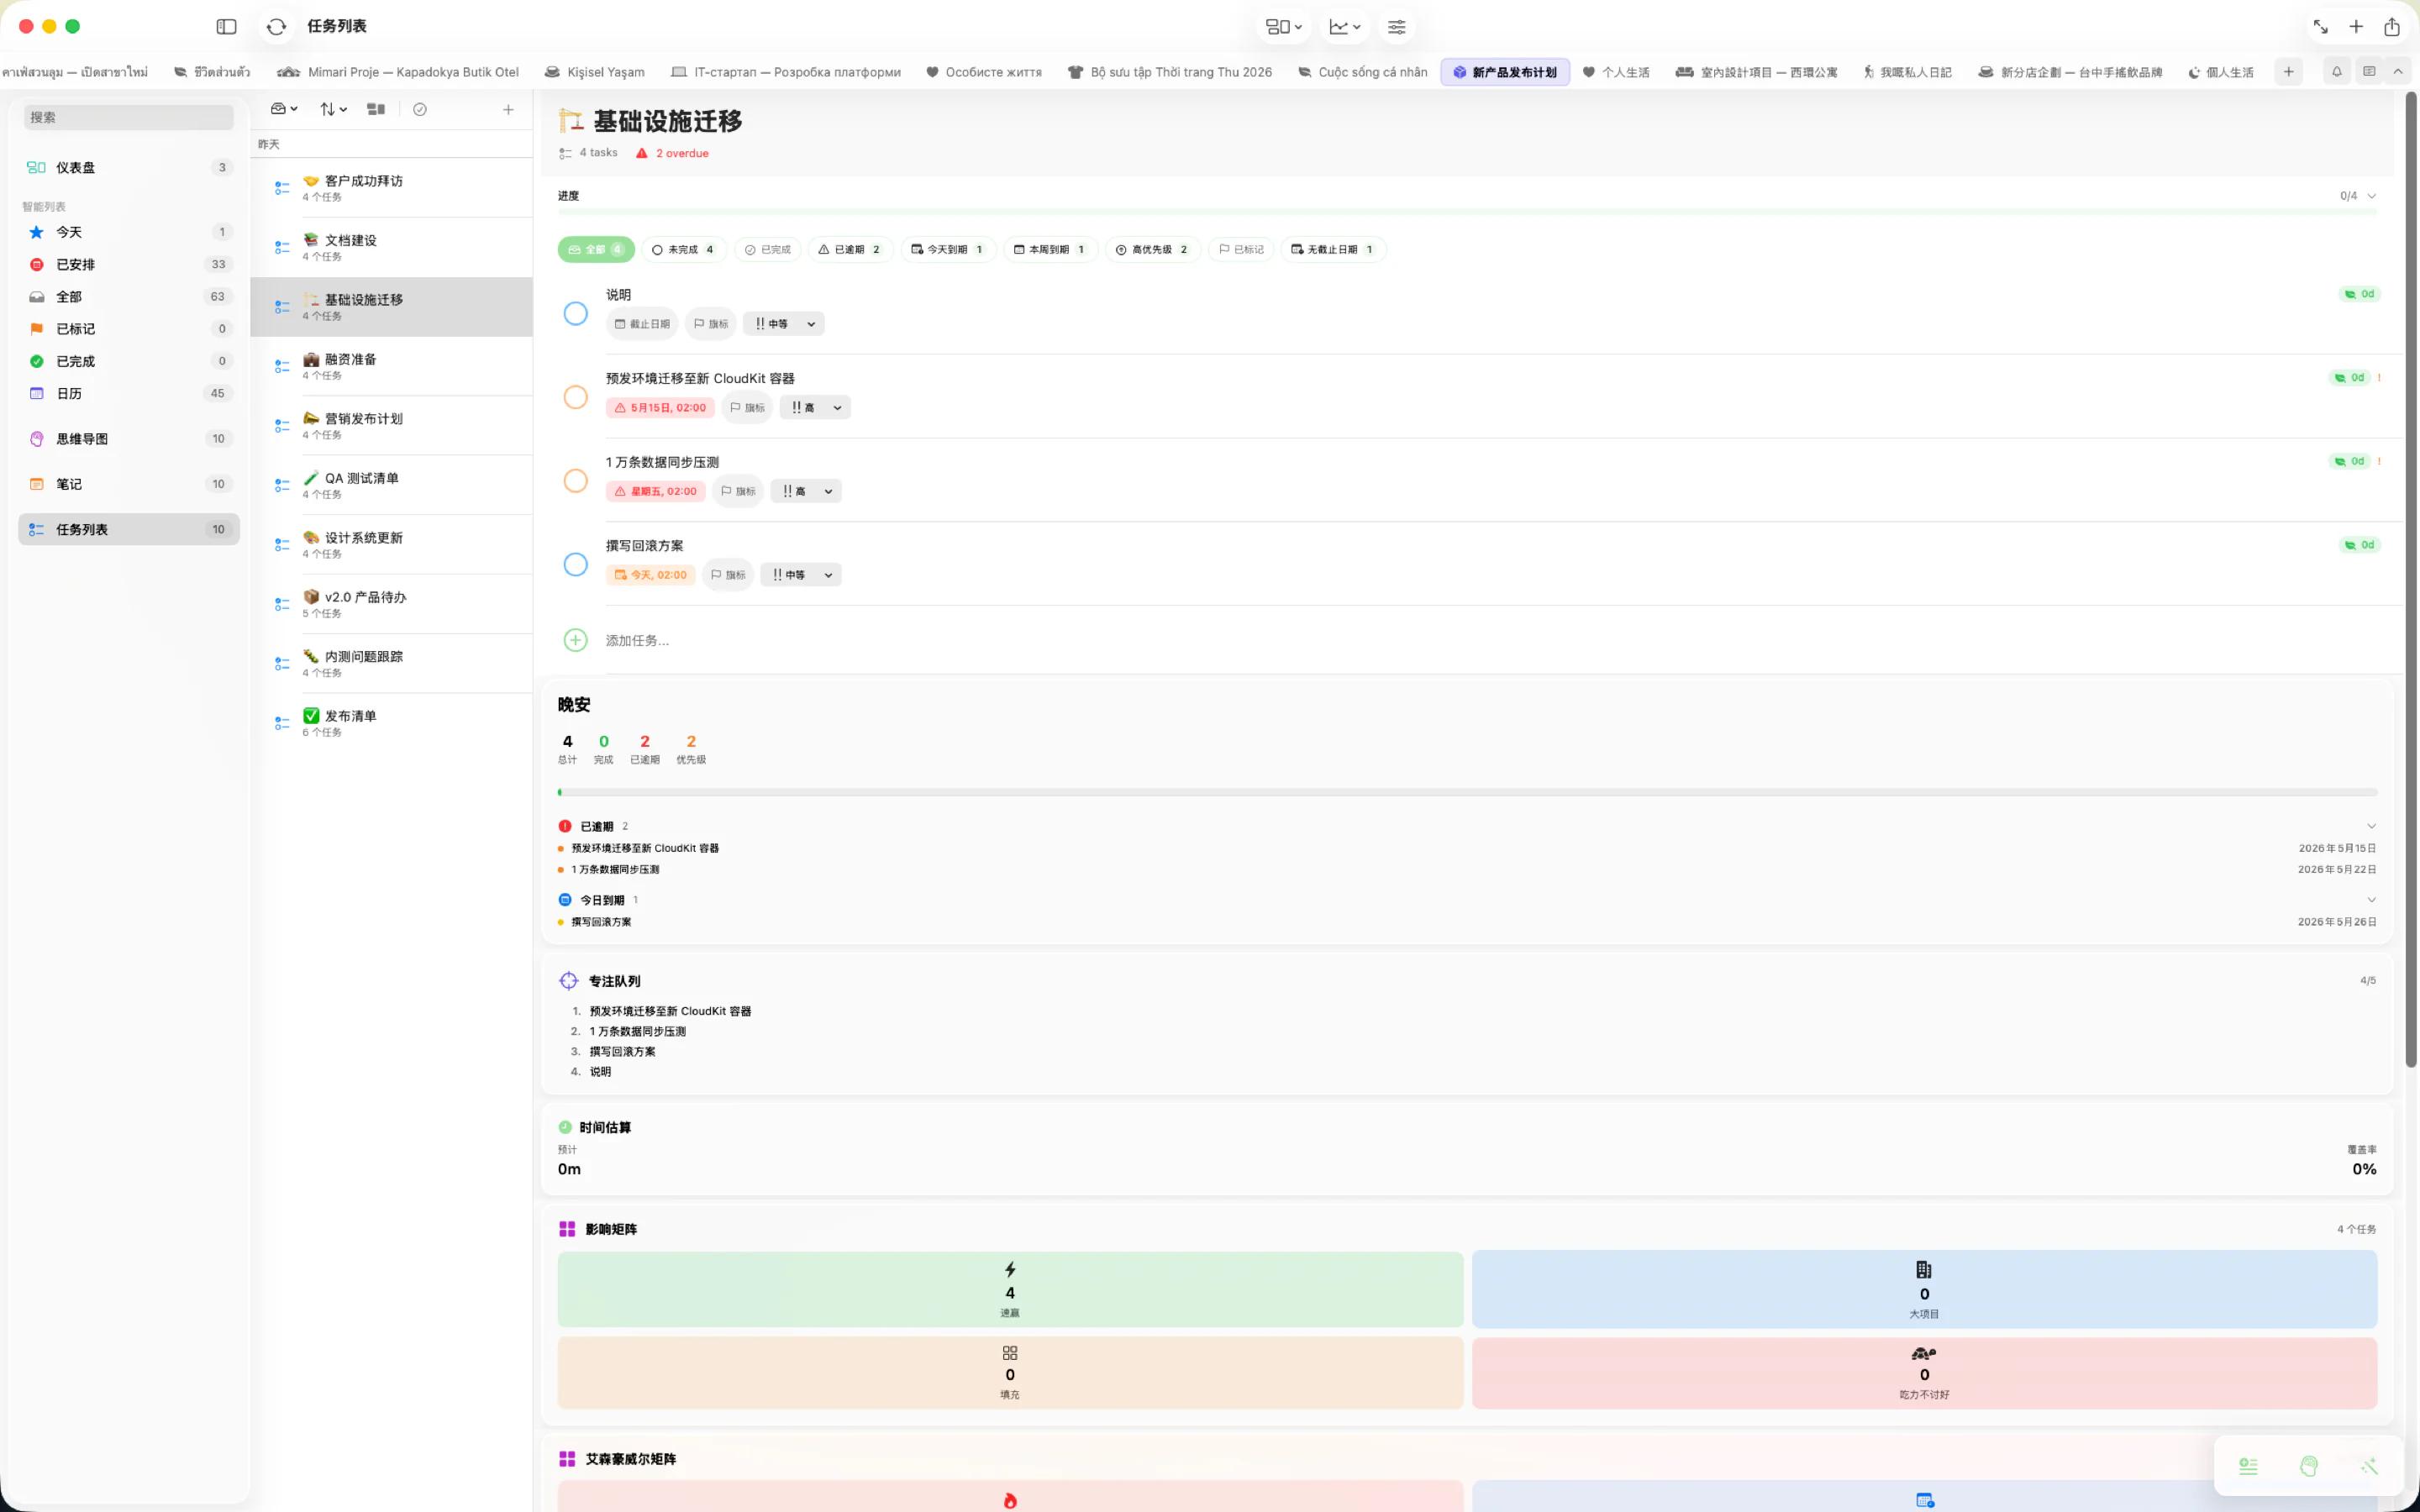Click overdue date 5月15日, 02:00
Viewport: 2420px width, 1512px height.
pos(660,408)
